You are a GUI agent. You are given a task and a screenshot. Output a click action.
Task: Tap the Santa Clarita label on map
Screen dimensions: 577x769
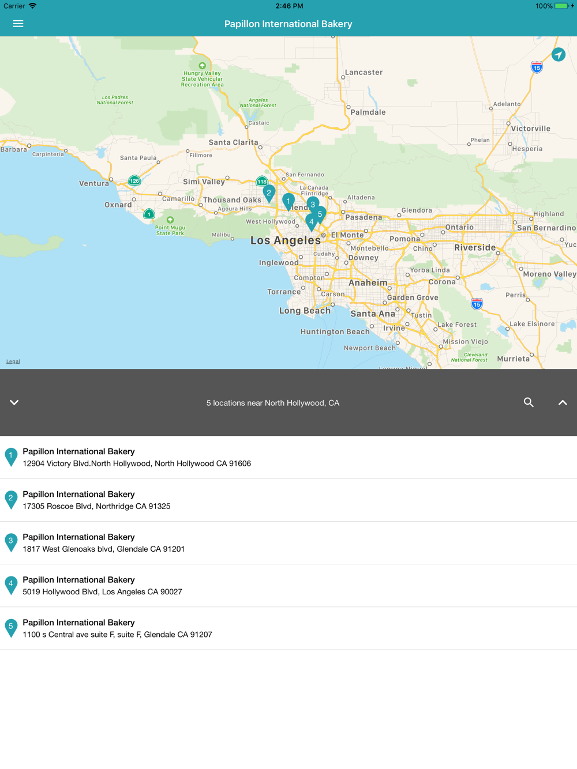tap(233, 142)
